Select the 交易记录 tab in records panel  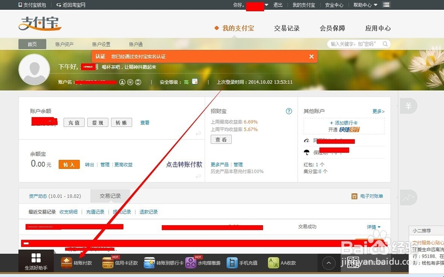[110, 196]
